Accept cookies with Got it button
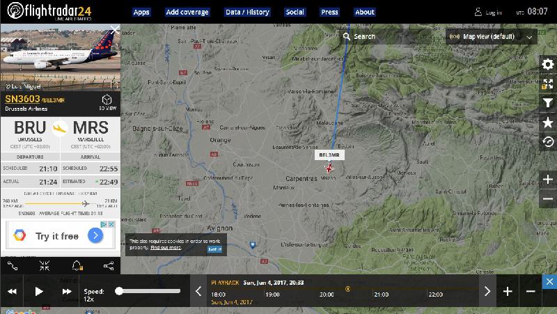The width and height of the screenshot is (557, 314). (x=214, y=249)
